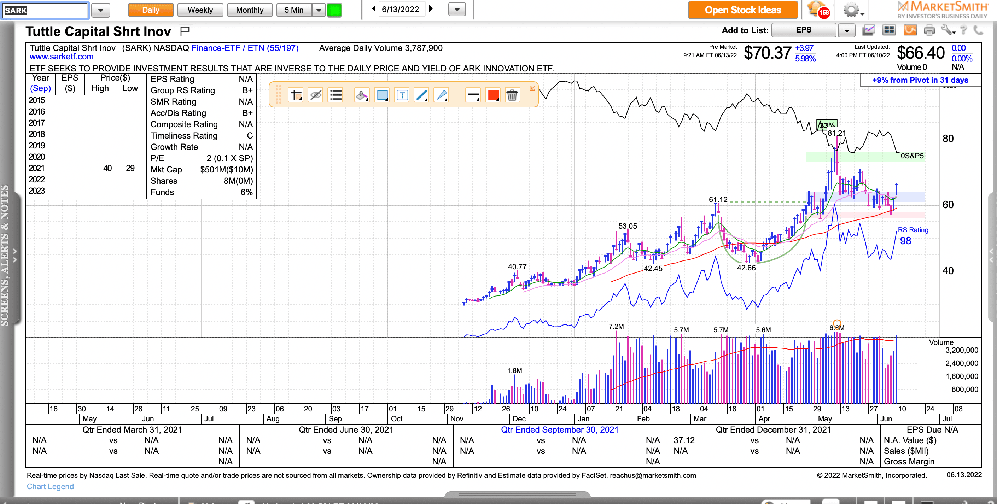Click the bottom horizontal scrollbar

[518, 494]
